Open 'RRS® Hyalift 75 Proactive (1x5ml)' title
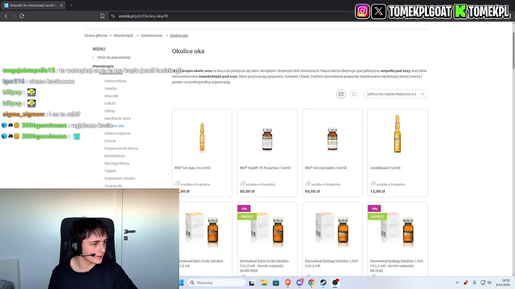Screen dimensions: 515x289 (265, 168)
